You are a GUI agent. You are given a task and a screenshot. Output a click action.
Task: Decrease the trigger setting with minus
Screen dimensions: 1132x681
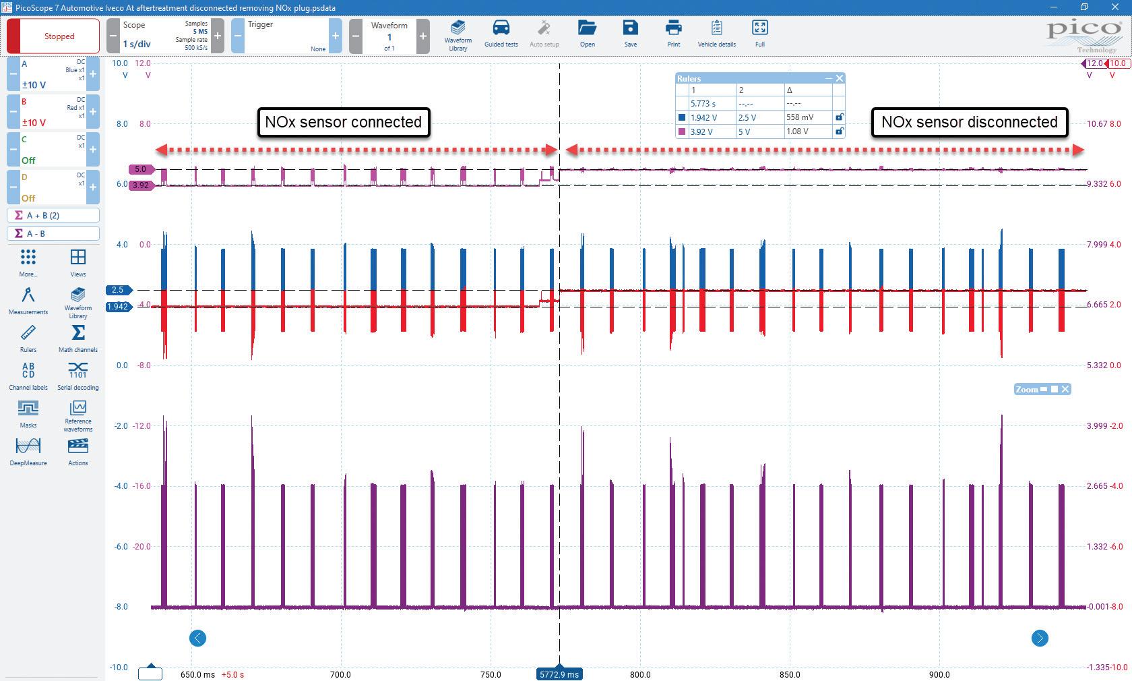238,36
